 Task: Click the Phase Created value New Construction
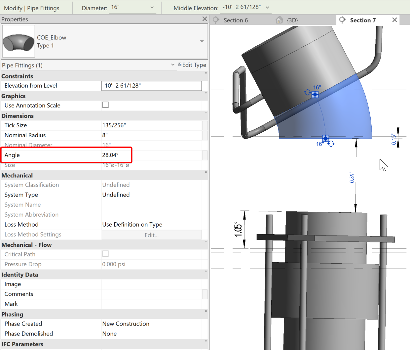tap(126, 324)
